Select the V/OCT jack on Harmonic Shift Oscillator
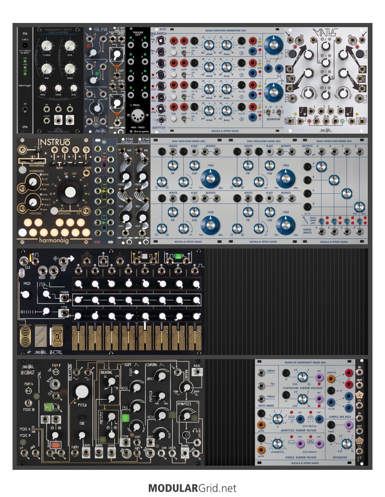 click(x=47, y=120)
